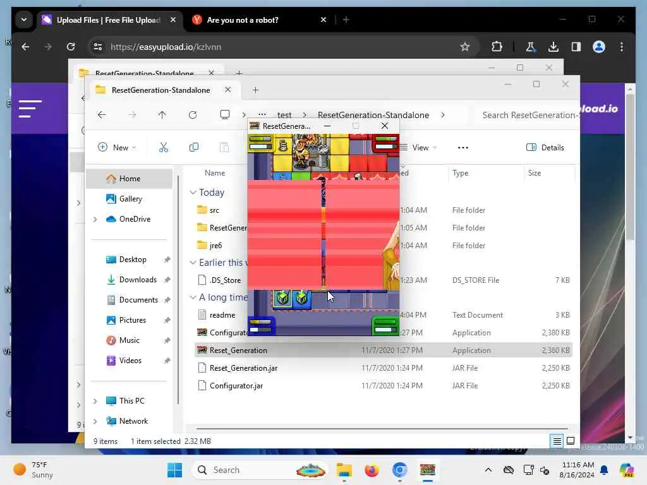Switch to Upload Files browser tab
The height and width of the screenshot is (485, 647).
(x=109, y=20)
